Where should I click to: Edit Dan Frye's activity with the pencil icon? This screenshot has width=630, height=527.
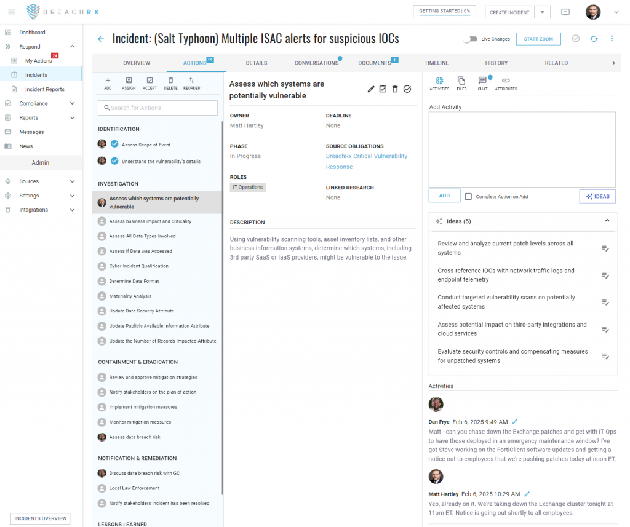tap(515, 422)
